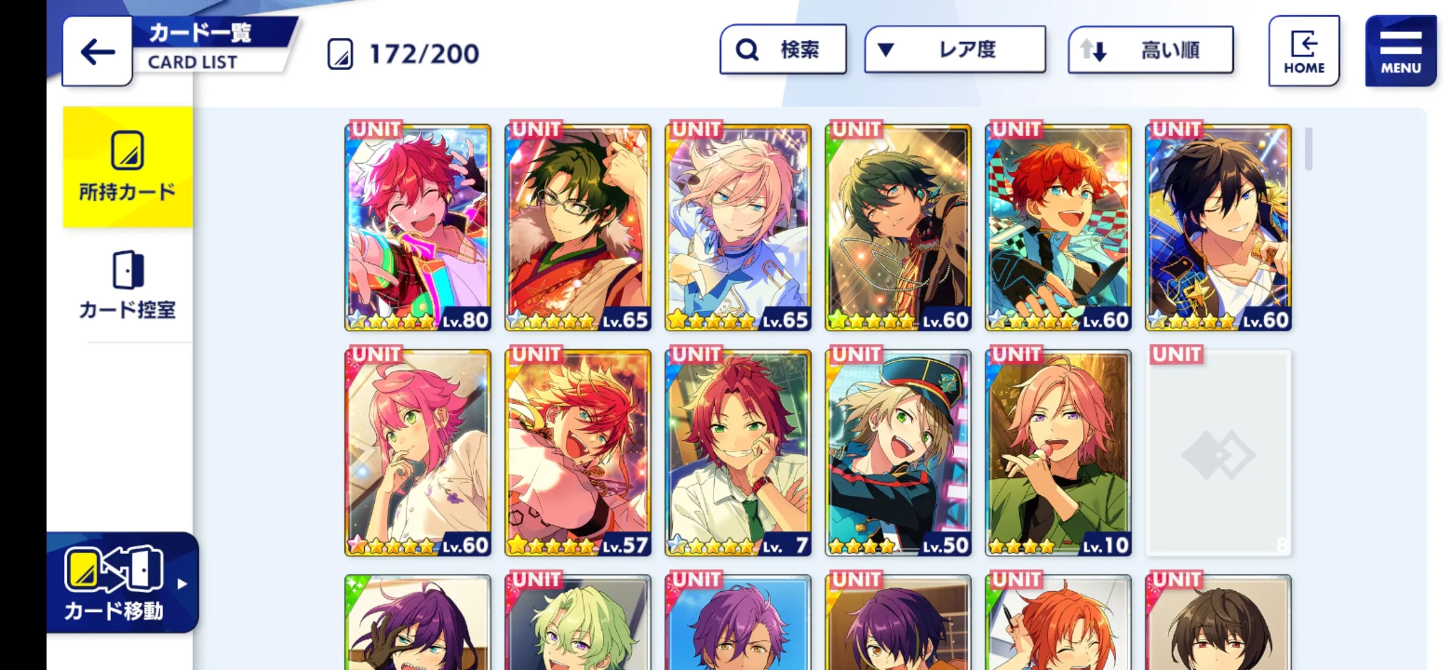The image size is (1452, 670).
Task: Tap the empty greyed UNIT card slot
Action: 1218,452
